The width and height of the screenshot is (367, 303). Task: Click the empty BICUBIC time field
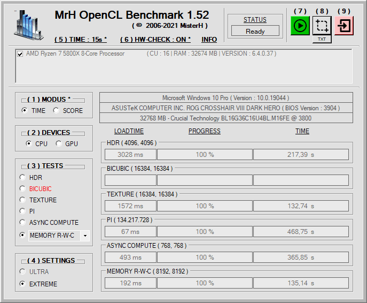coord(301,180)
